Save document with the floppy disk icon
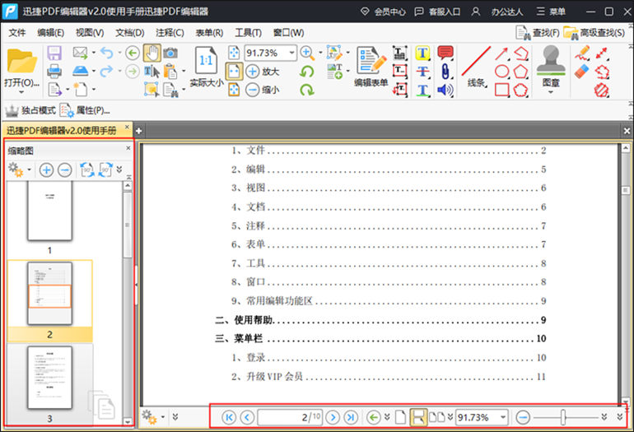Viewport: 634px width, 432px height. click(54, 53)
